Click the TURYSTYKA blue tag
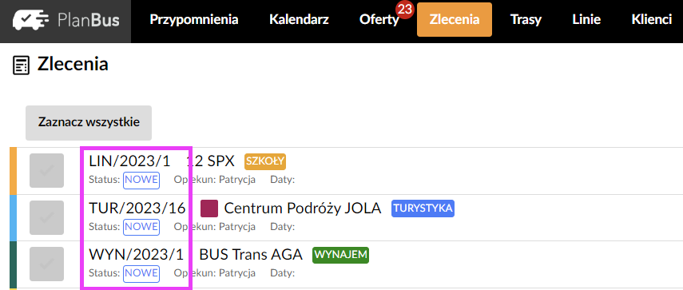Viewport: 683px width, 290px height. tap(423, 209)
